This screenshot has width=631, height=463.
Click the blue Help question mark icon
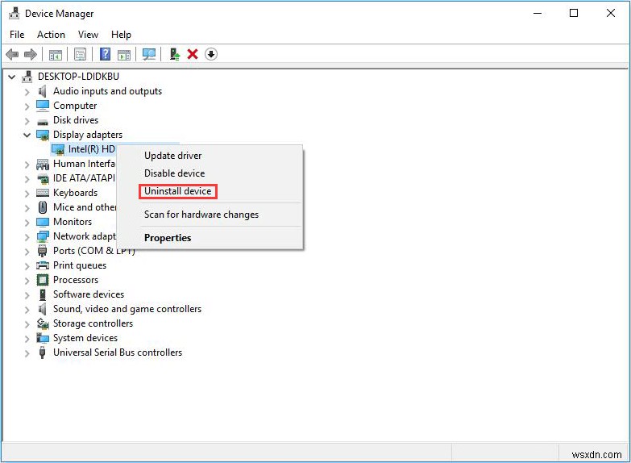(x=105, y=54)
